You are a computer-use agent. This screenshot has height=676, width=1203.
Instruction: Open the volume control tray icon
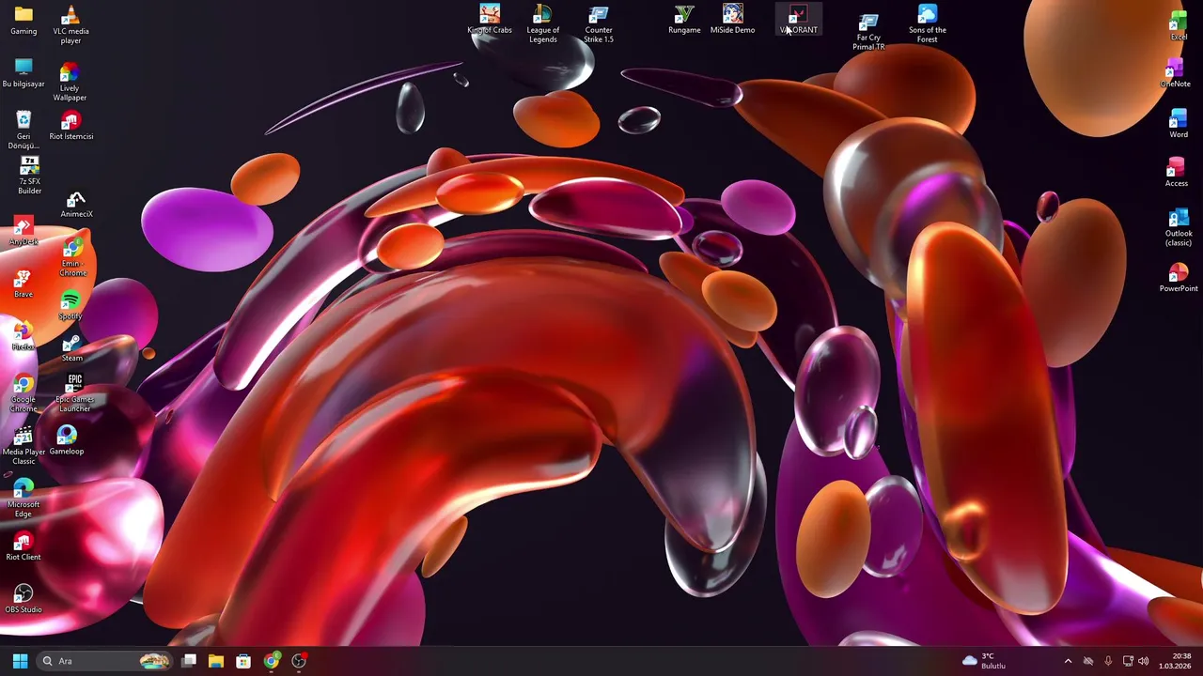click(x=1144, y=661)
